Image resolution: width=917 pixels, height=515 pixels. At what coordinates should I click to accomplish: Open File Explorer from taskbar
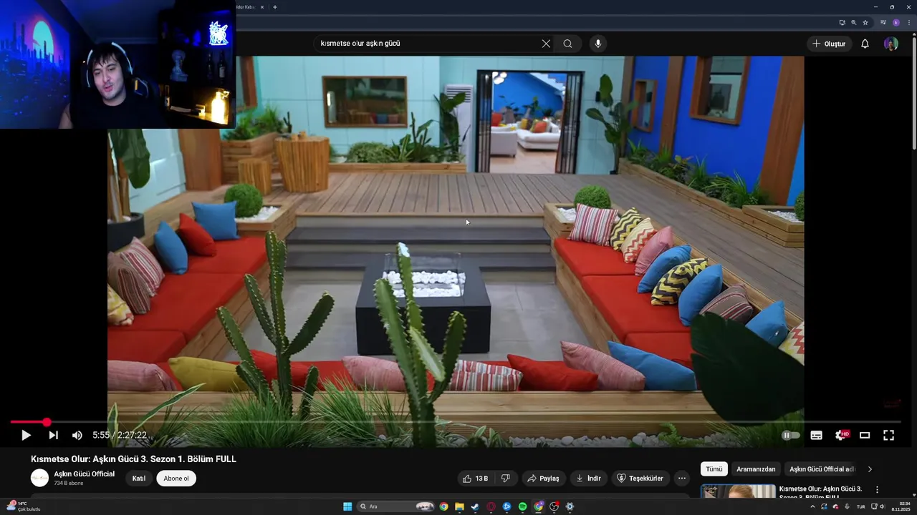[x=459, y=506]
